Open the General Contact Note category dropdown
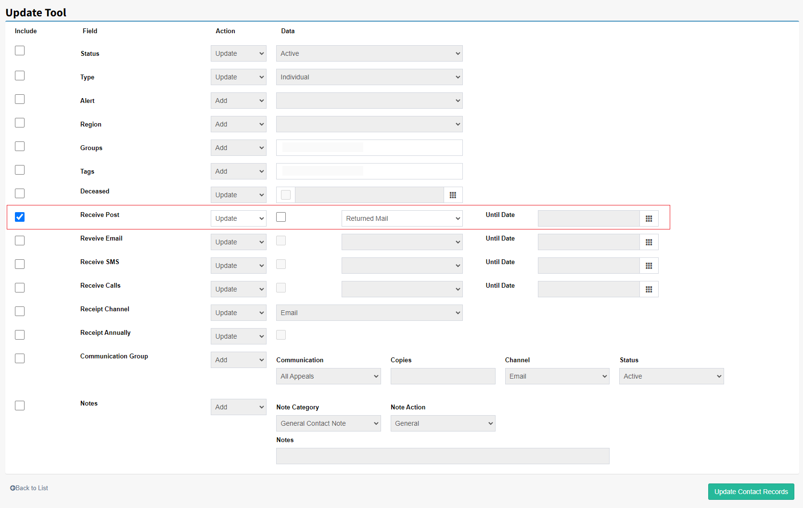Screen dimensions: 803x508 [x=329, y=423]
